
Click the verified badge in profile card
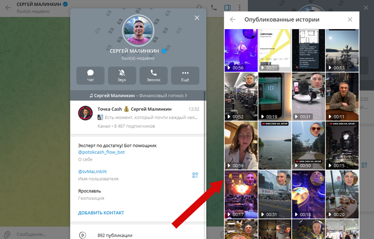[x=164, y=51]
